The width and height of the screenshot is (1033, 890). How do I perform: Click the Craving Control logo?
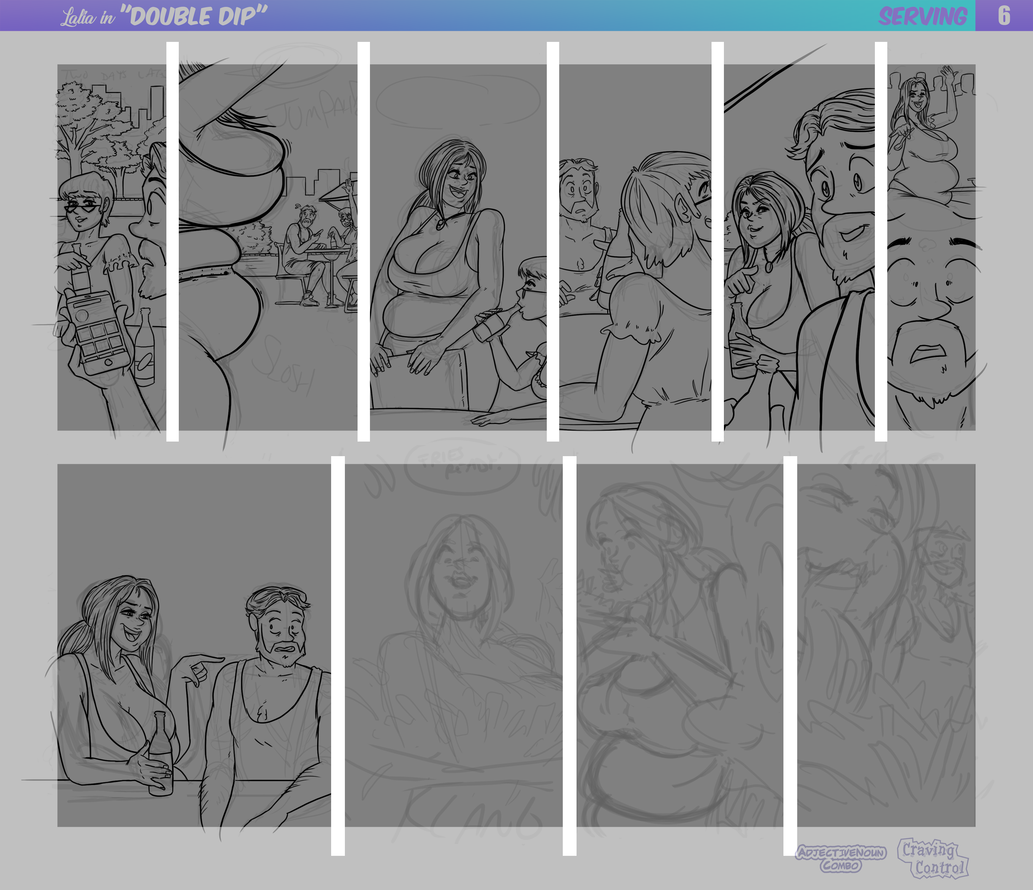[x=934, y=859]
